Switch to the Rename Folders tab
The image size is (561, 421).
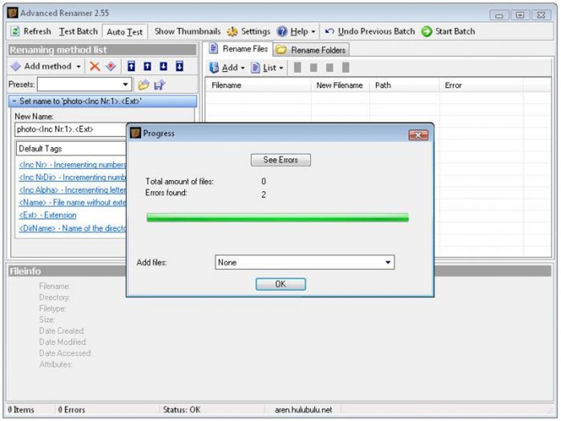point(311,50)
